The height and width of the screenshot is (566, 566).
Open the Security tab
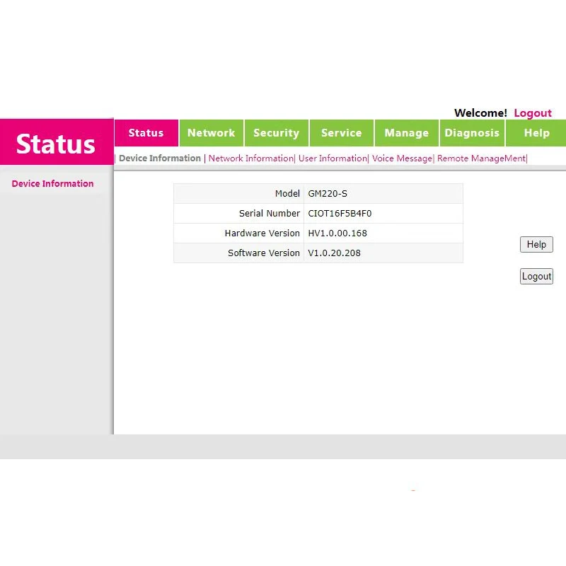[277, 133]
